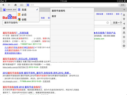Open result 重阳节放假安排 2012 重阳节会放假吗?
This screenshot has height=95, width=127.
click(22, 87)
